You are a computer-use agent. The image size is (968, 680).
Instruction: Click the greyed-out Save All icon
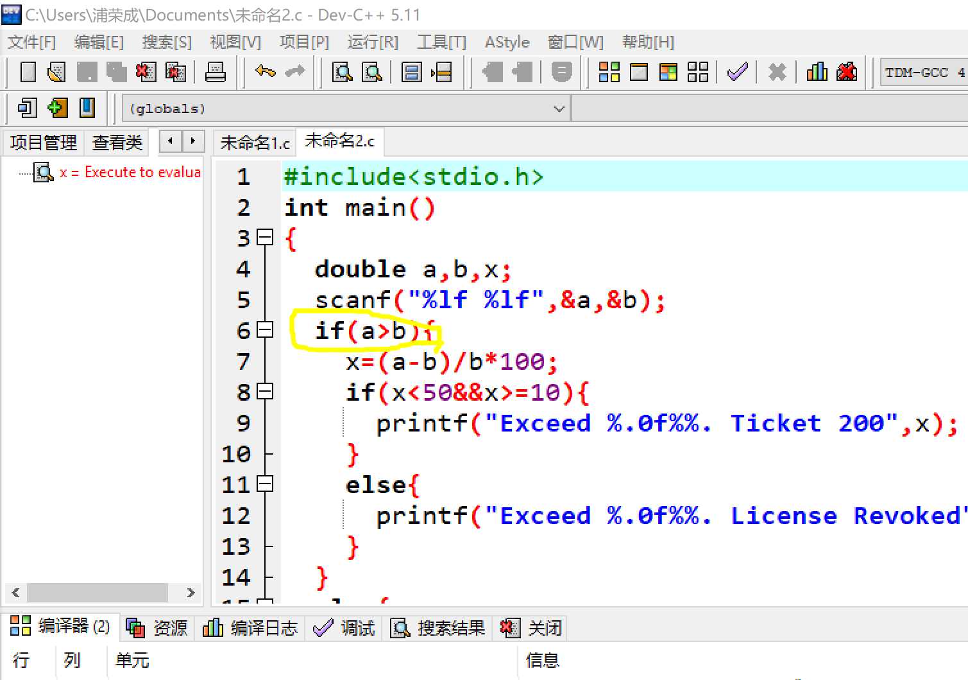click(x=116, y=72)
